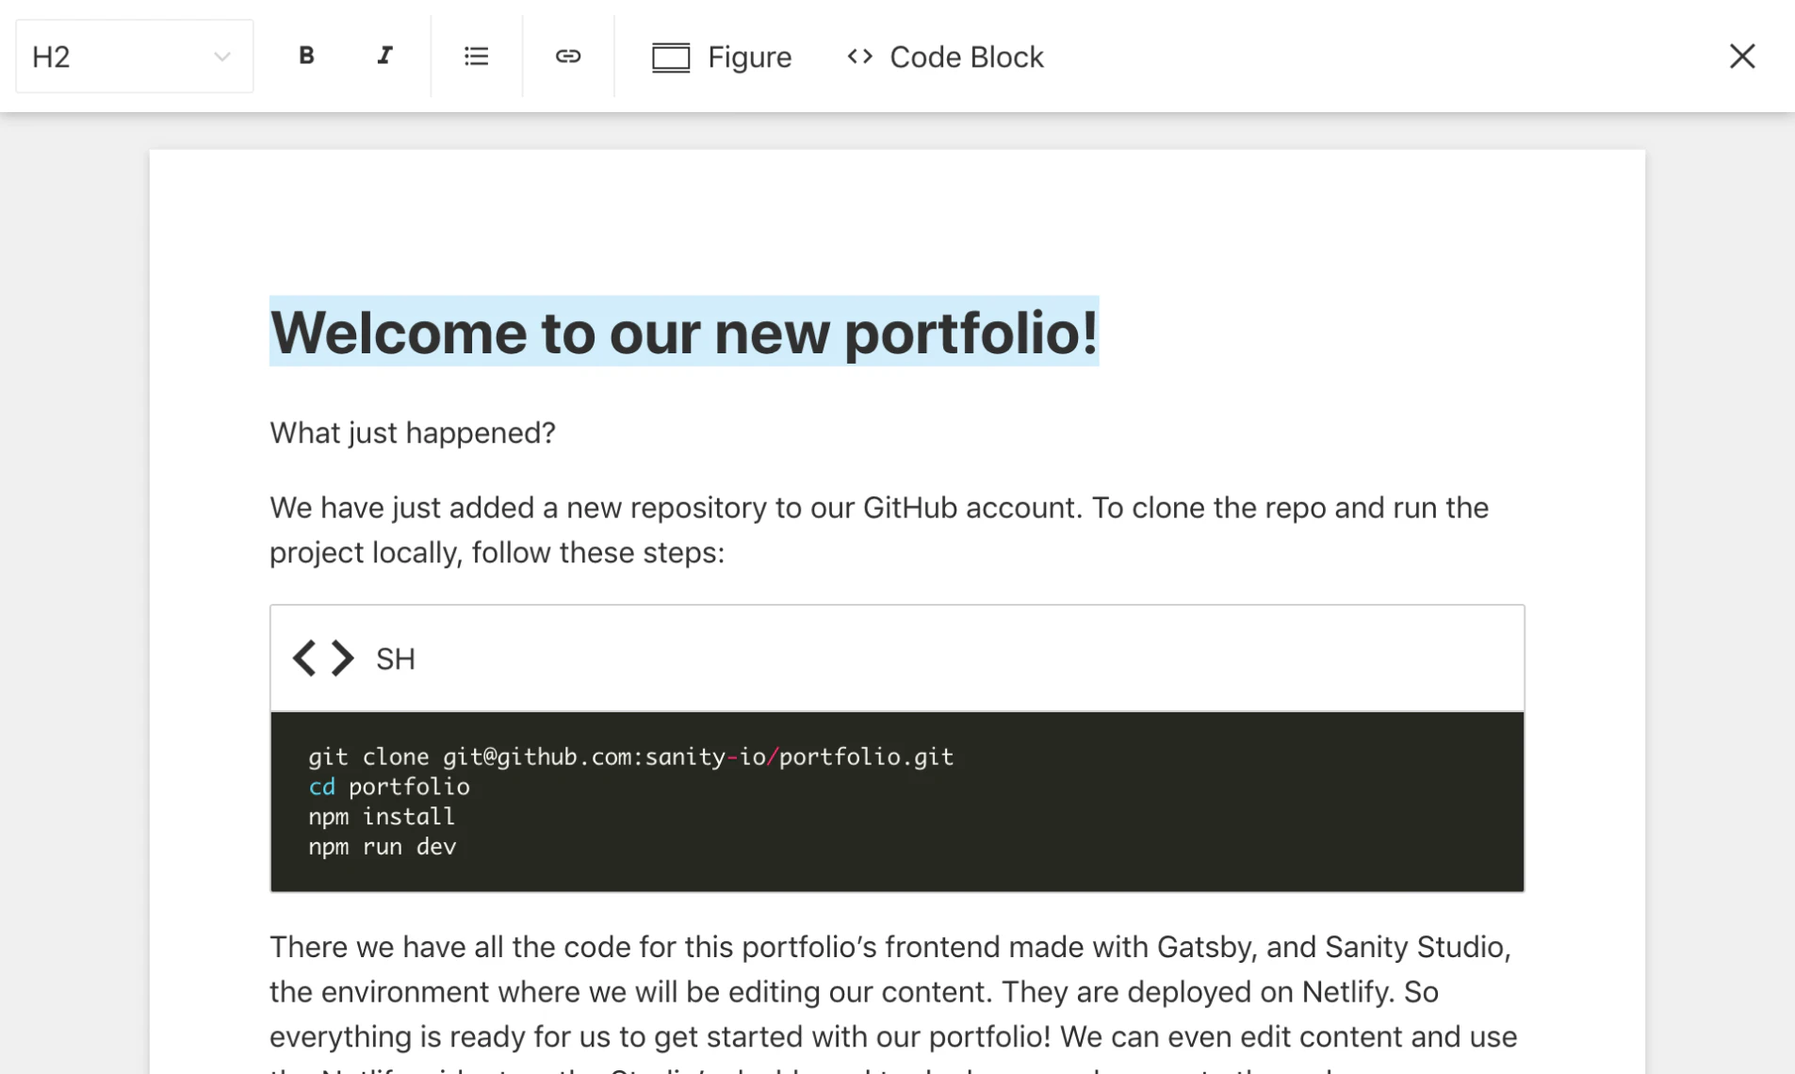
Task: Click the 'cd portfolio' code line
Action: (x=389, y=787)
